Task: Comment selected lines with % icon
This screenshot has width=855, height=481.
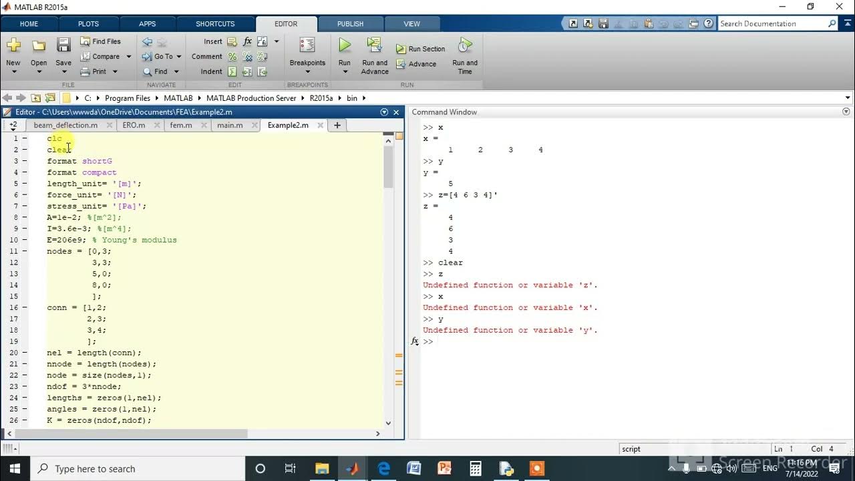Action: tap(232, 57)
